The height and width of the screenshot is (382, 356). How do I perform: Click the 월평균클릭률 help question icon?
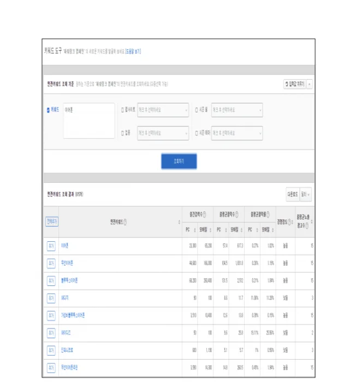click(268, 214)
